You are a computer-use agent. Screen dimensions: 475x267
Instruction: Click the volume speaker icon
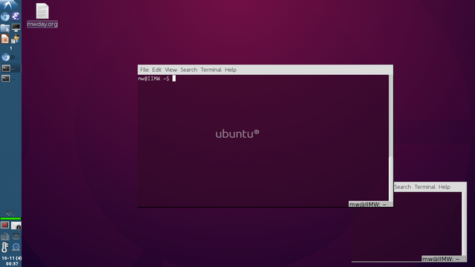[10, 213]
